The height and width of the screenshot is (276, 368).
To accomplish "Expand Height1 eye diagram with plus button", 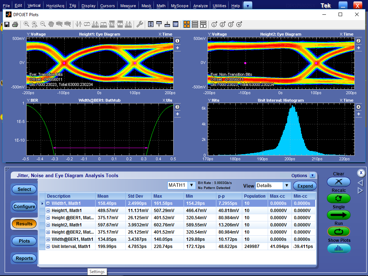I will point(178,48).
